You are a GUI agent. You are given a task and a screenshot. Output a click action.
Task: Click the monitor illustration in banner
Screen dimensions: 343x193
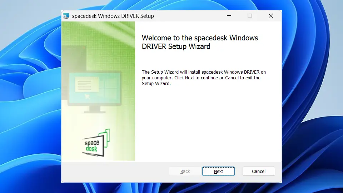coord(94,92)
